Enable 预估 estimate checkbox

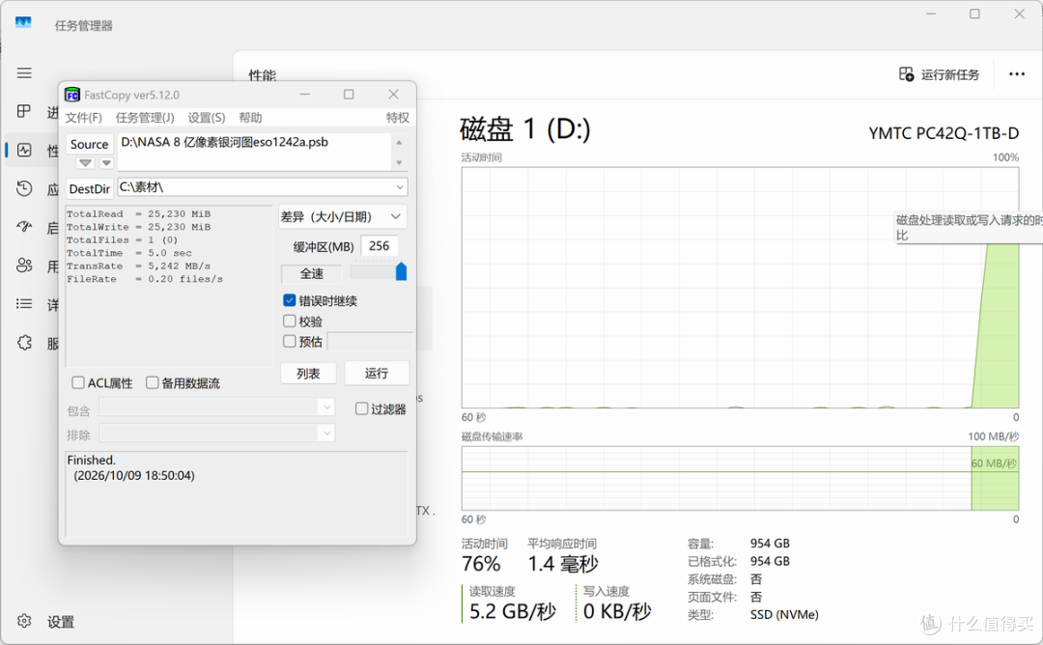(x=290, y=341)
